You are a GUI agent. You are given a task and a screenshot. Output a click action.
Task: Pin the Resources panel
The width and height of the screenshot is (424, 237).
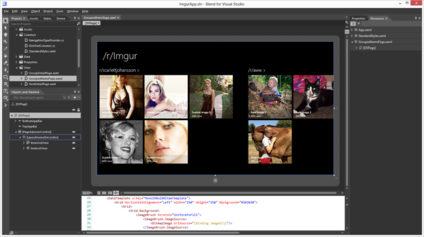416,18
